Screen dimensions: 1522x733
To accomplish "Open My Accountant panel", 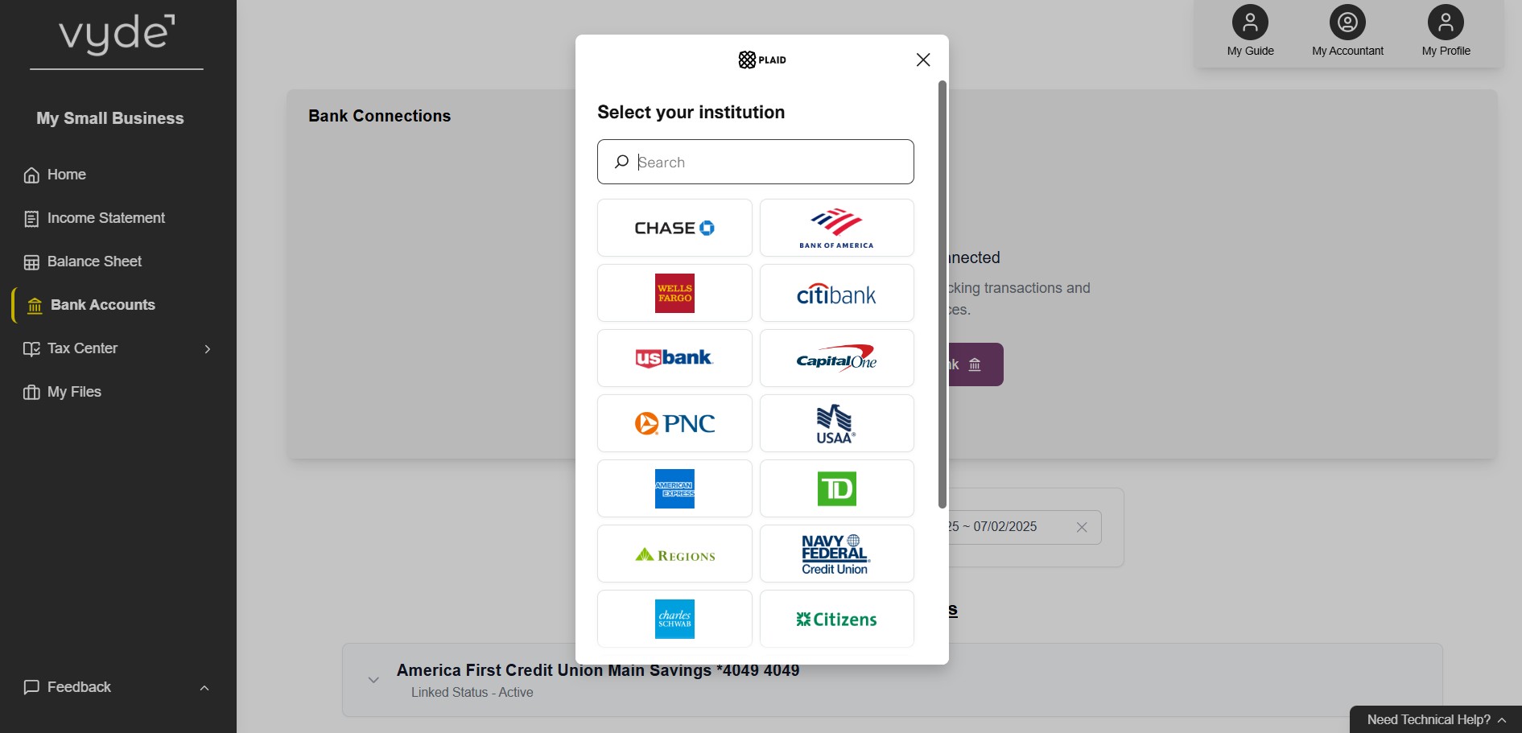I will click(1347, 31).
